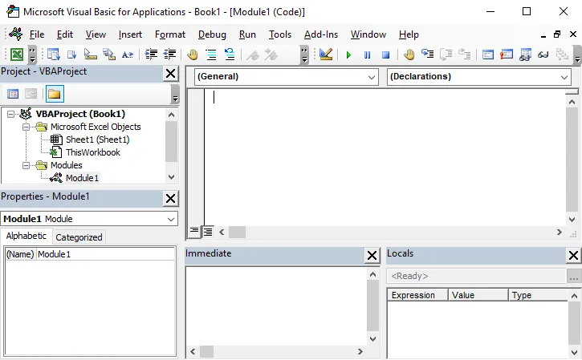Click the Step Out debug icon
Screen dimensions: 582x360
click(464, 55)
